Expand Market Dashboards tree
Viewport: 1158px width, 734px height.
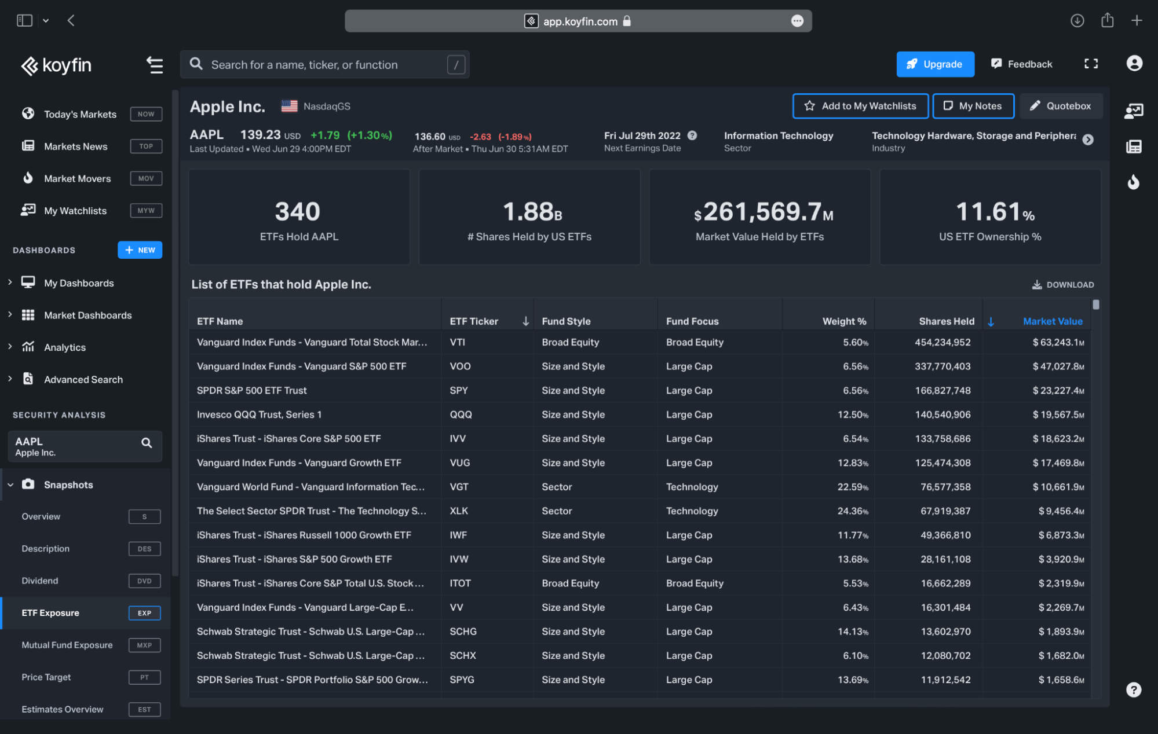(10, 314)
